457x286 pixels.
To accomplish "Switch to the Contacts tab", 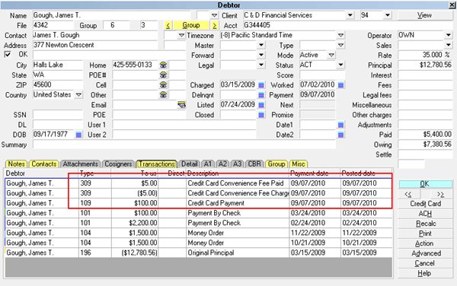I will click(x=43, y=164).
